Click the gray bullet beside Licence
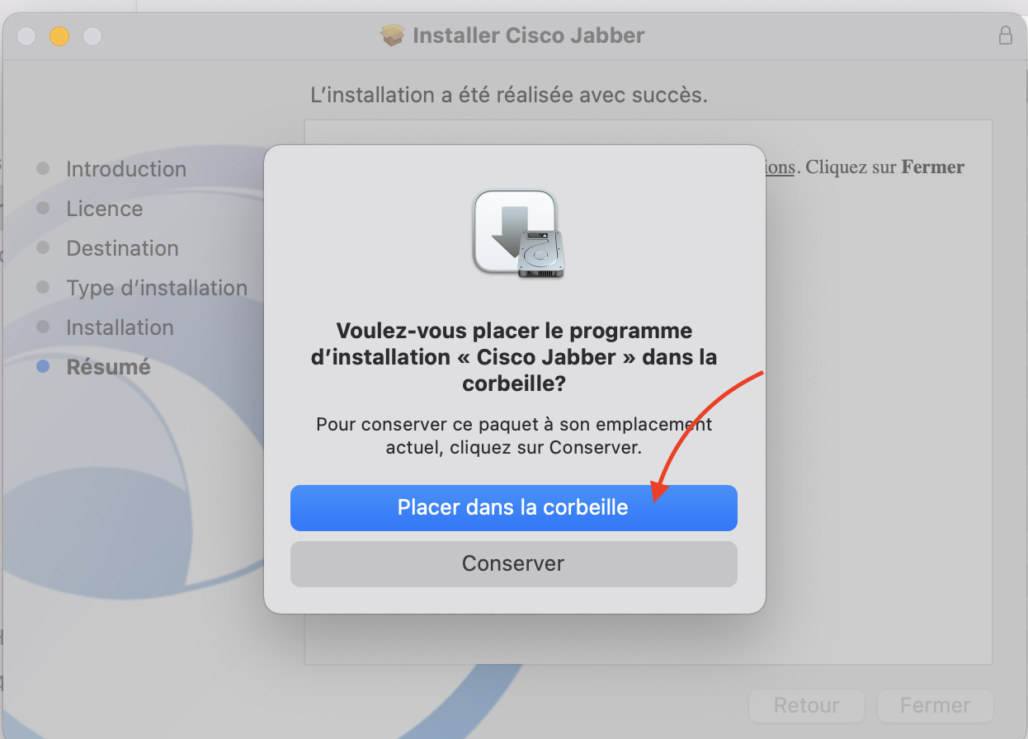1028x739 pixels. (x=43, y=209)
